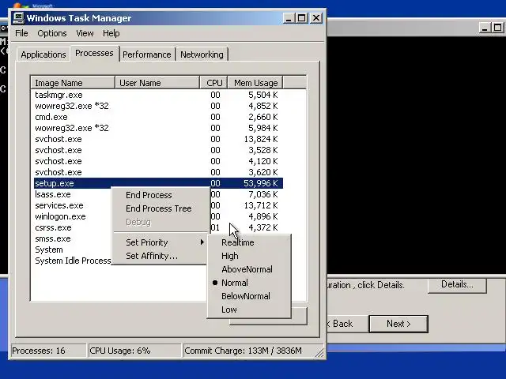
Task: Maximize the Windows Task Manager window
Action: tap(302, 18)
